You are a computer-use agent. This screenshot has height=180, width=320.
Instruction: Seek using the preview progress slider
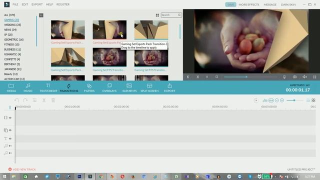250,77
